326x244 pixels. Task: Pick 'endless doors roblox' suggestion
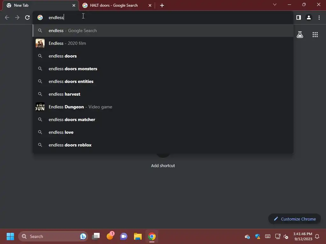(x=163, y=145)
